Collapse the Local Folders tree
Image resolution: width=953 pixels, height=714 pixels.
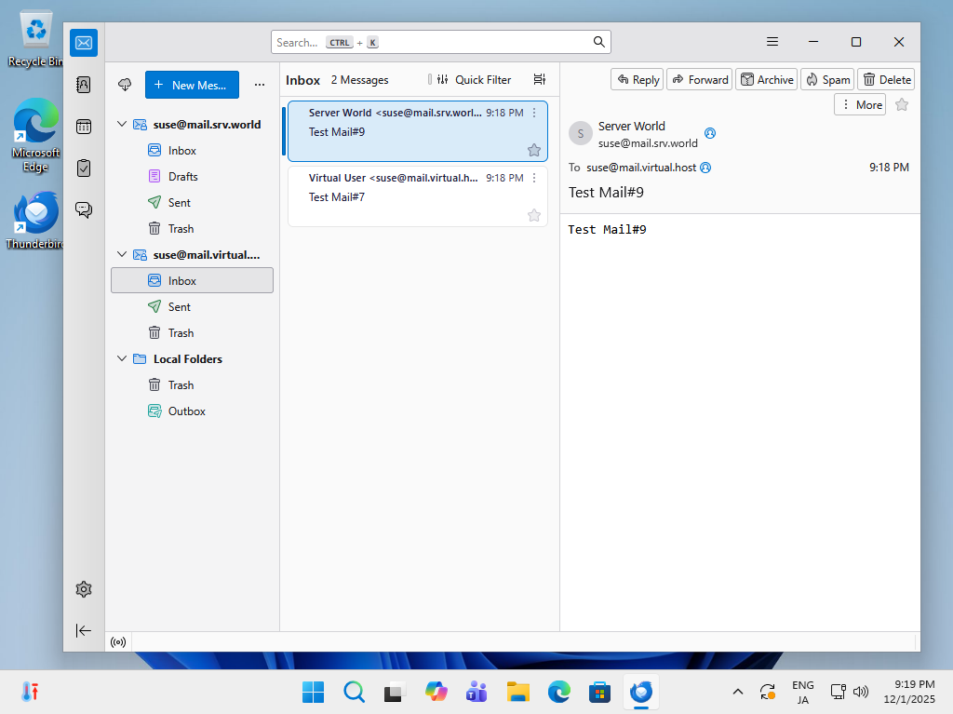click(x=121, y=358)
